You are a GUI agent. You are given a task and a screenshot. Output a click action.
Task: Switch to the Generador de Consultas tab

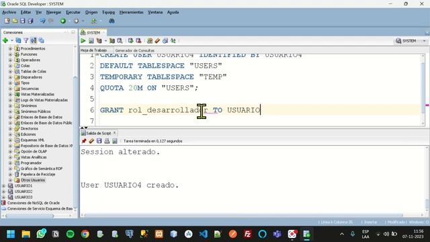pyautogui.click(x=134, y=50)
